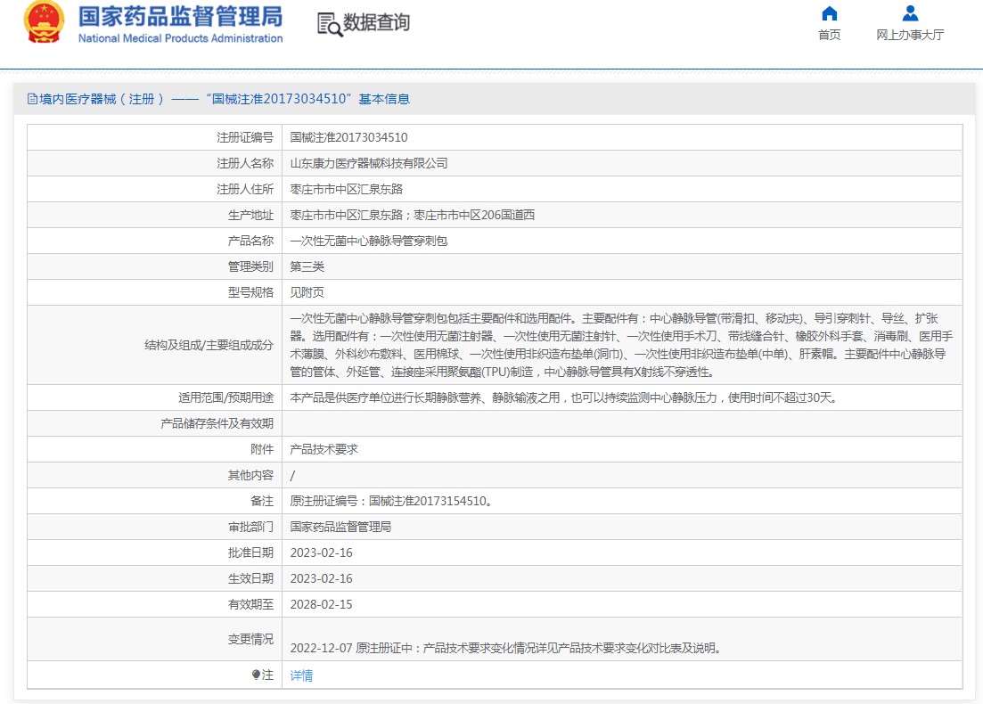Open the 详情 link

pyautogui.click(x=301, y=675)
